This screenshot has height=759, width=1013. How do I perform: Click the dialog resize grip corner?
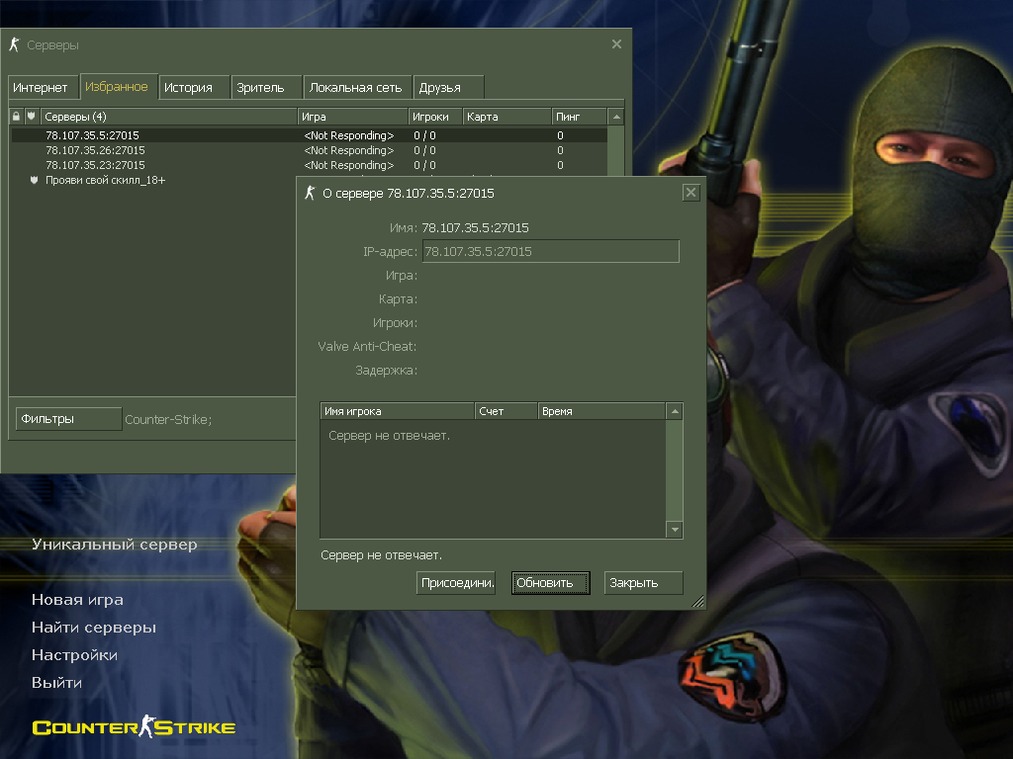coord(697,602)
